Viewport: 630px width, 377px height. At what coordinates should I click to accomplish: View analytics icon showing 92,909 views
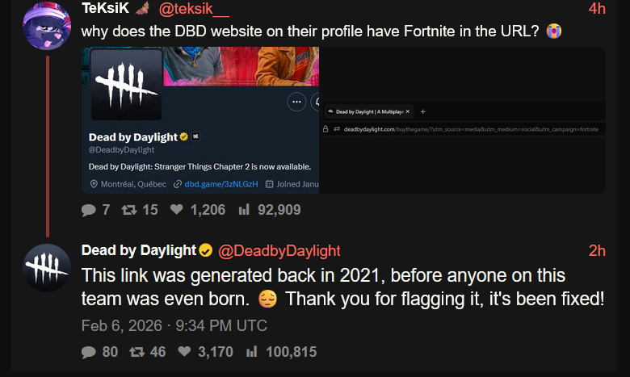[x=244, y=209]
